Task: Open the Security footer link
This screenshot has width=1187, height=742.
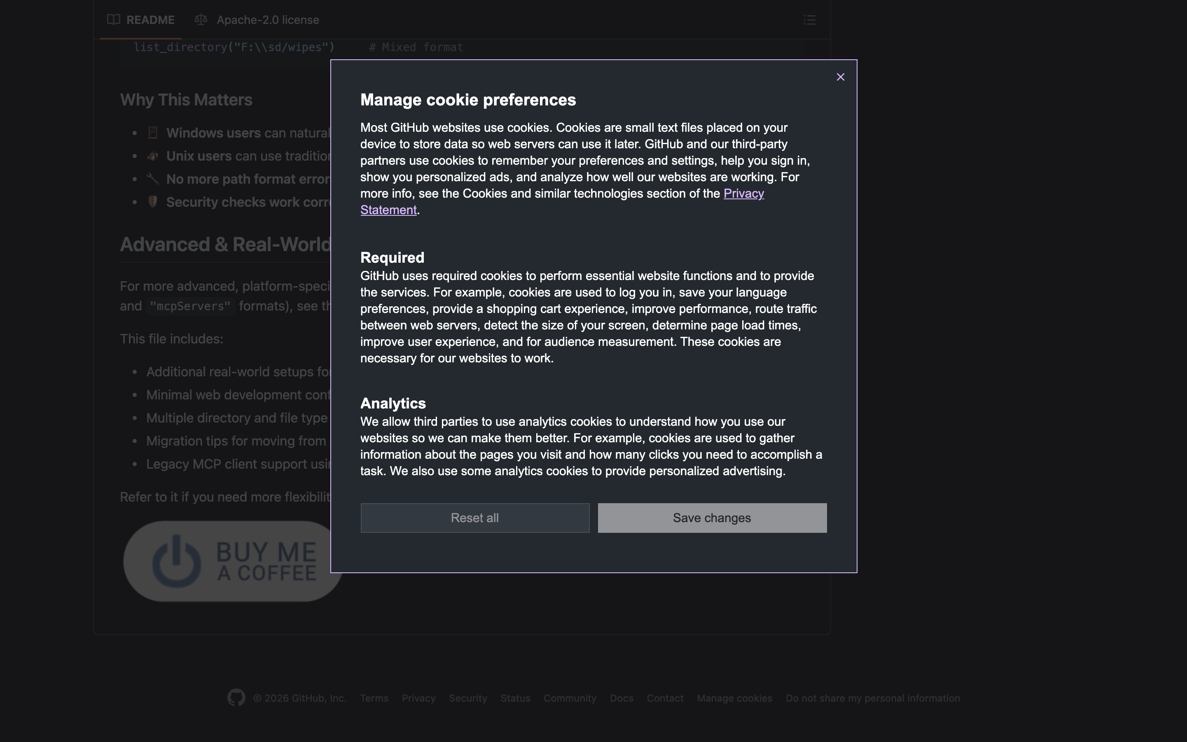Action: [468, 698]
